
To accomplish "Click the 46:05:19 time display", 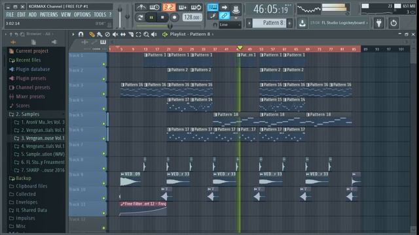I will (x=270, y=9).
